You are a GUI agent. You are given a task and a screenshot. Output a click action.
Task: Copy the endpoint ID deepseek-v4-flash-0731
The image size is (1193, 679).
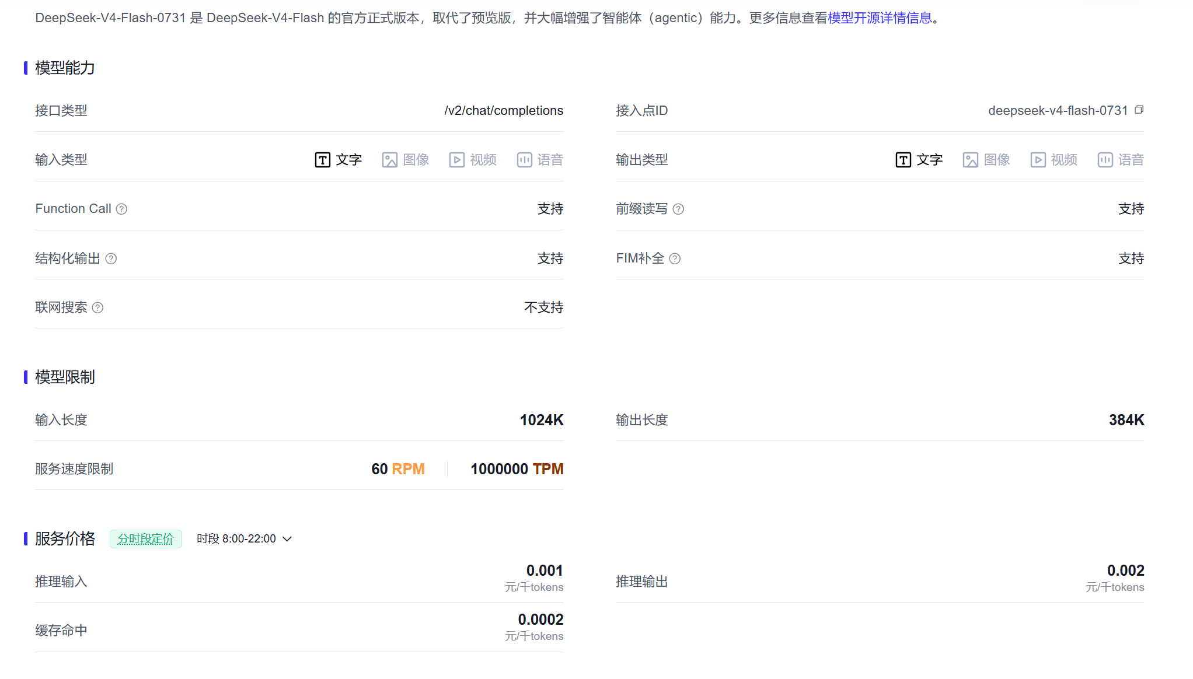coord(1139,110)
